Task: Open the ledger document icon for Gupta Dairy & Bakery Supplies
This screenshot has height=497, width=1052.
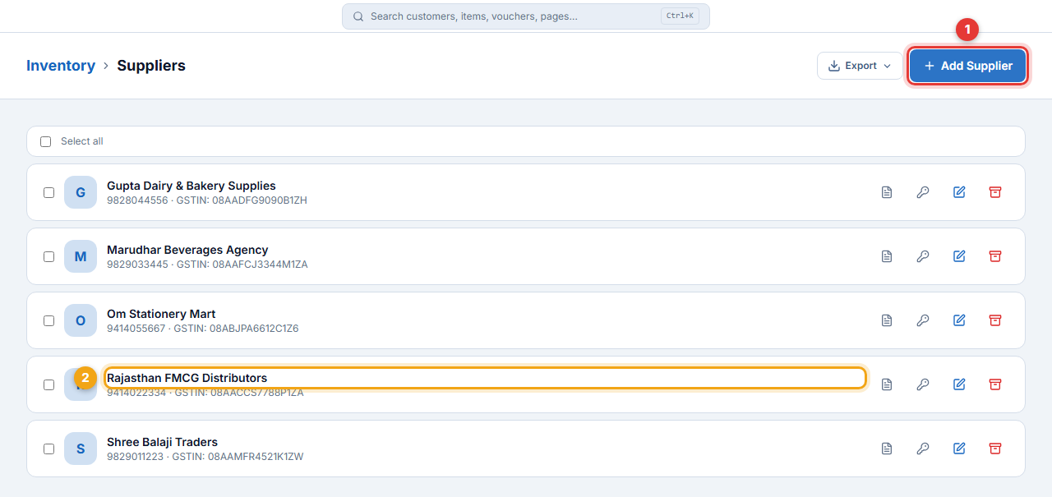Action: click(x=887, y=192)
